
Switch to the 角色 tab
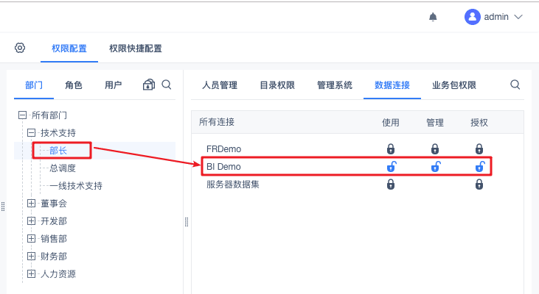[x=74, y=85]
